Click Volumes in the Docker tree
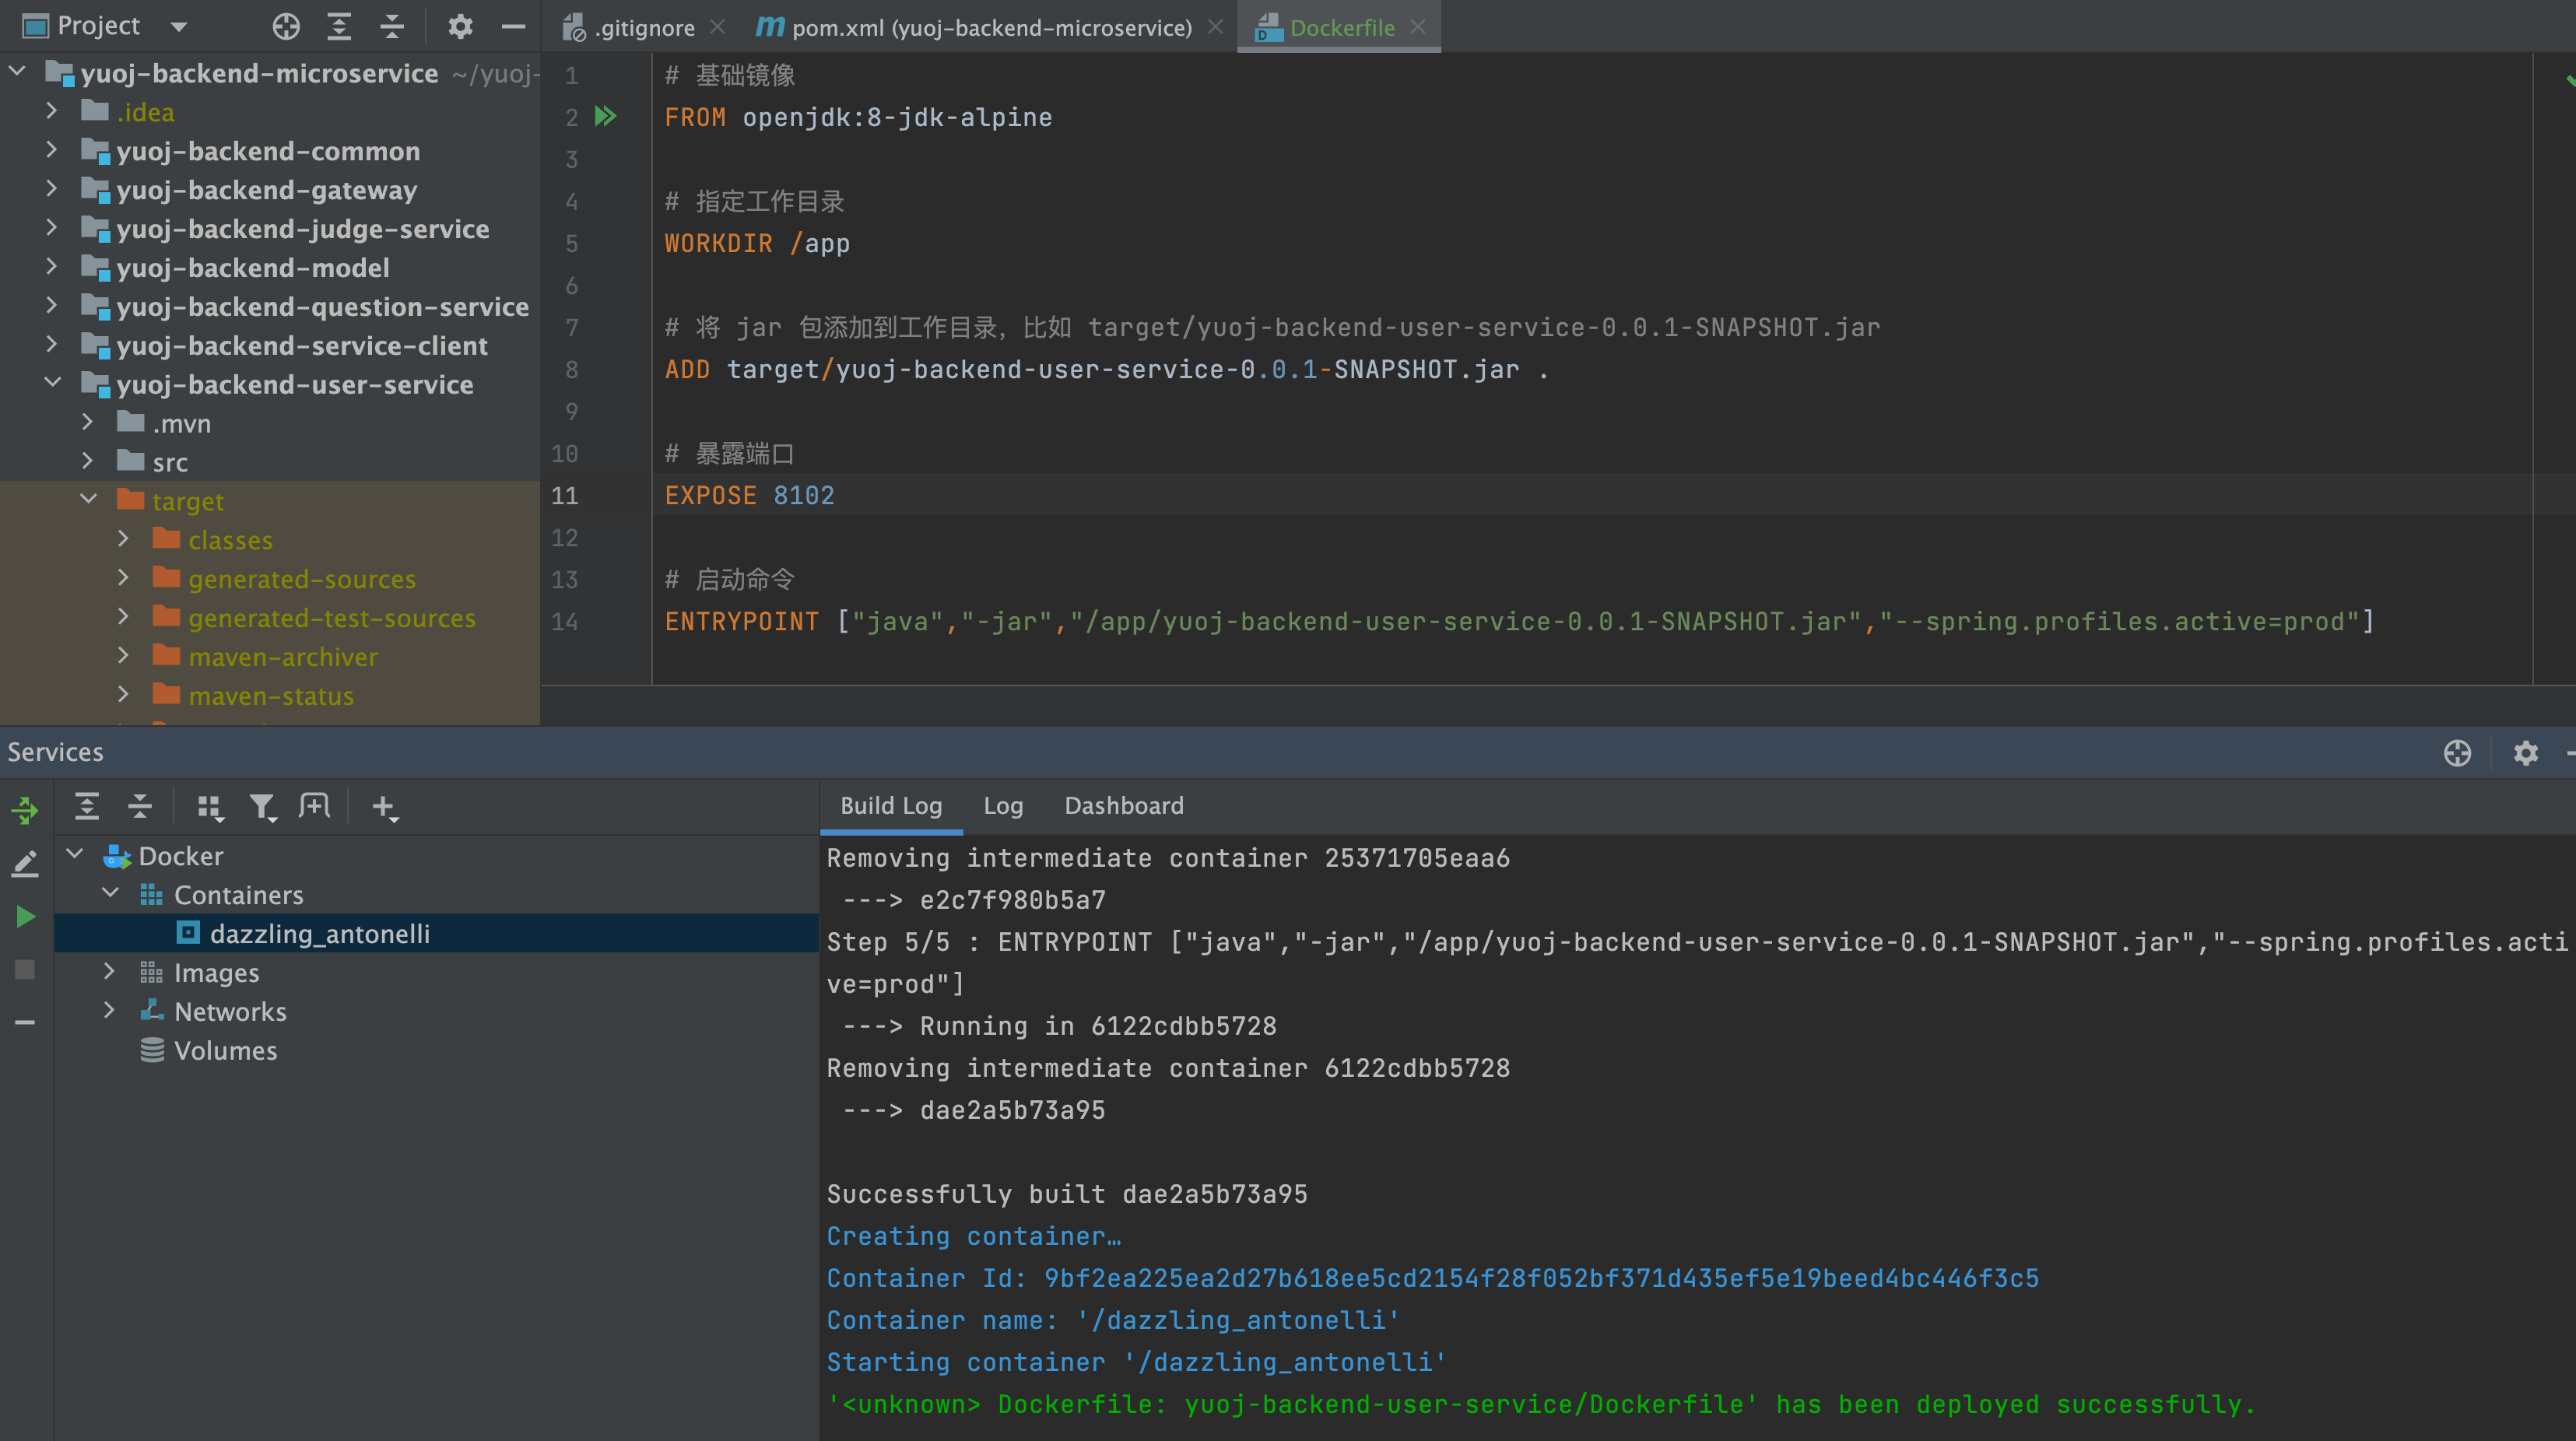The width and height of the screenshot is (2576, 1441). click(x=225, y=1050)
